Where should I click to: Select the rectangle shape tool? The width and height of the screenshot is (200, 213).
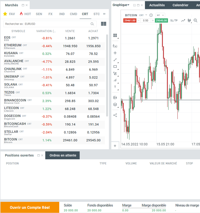pos(115,67)
